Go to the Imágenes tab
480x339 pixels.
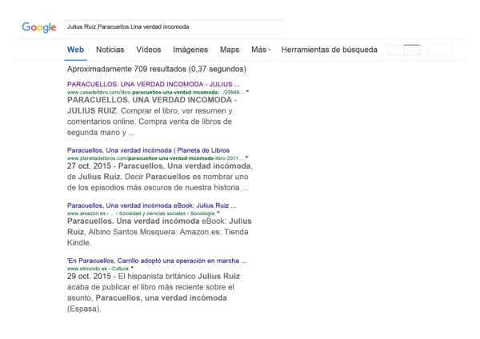(190, 50)
